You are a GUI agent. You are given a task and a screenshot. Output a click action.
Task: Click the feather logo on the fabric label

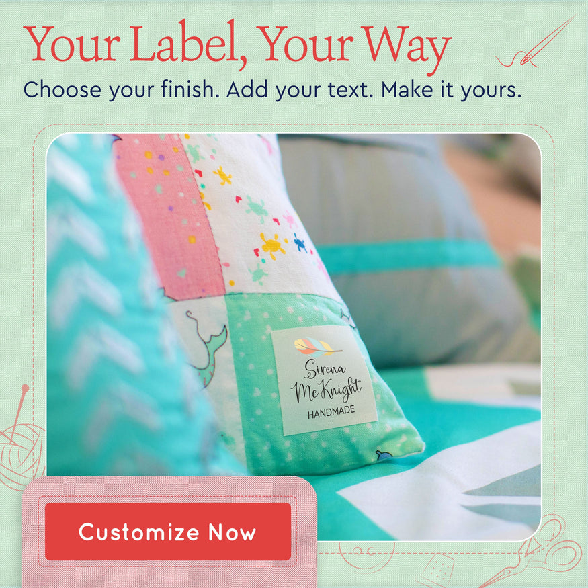coord(318,347)
